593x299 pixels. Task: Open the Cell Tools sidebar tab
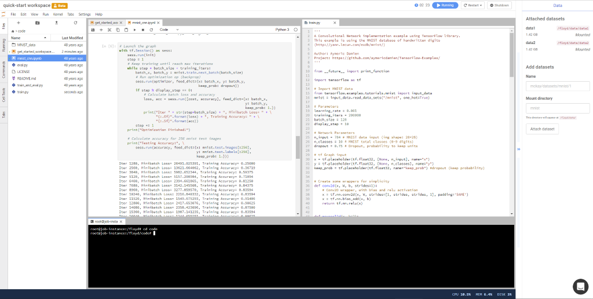click(4, 94)
